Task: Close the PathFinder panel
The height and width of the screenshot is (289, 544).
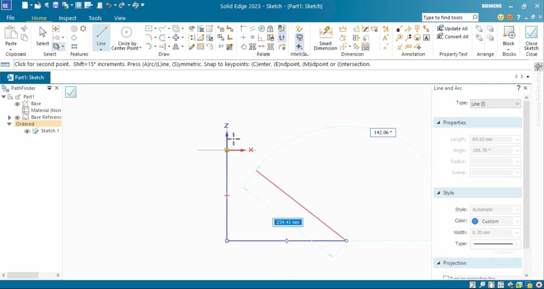Action: pyautogui.click(x=57, y=88)
